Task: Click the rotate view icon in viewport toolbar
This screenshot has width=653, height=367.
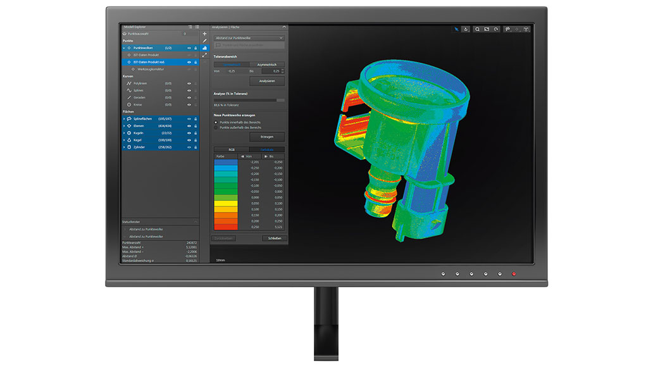Action: tap(496, 29)
